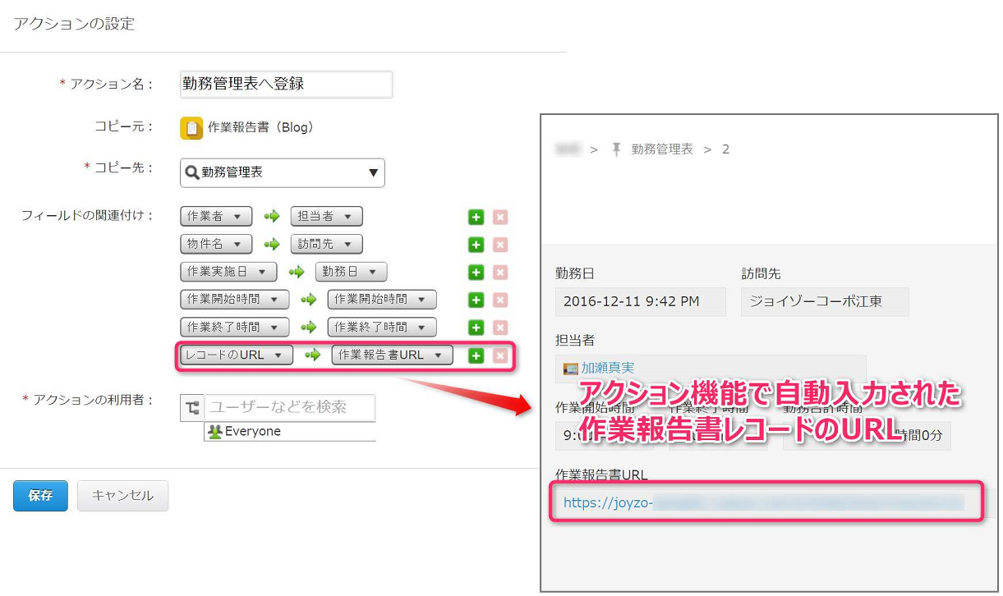The width and height of the screenshot is (1003, 596).
Task: Click the 作業報告書 (Blog) app icon
Action: click(191, 128)
